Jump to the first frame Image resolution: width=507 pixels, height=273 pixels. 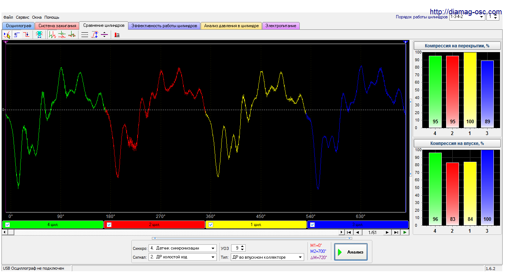coord(349,232)
